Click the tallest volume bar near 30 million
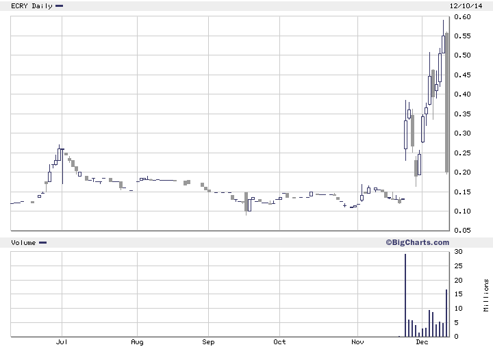Viewport: 493px width, 349px height. tap(405, 296)
